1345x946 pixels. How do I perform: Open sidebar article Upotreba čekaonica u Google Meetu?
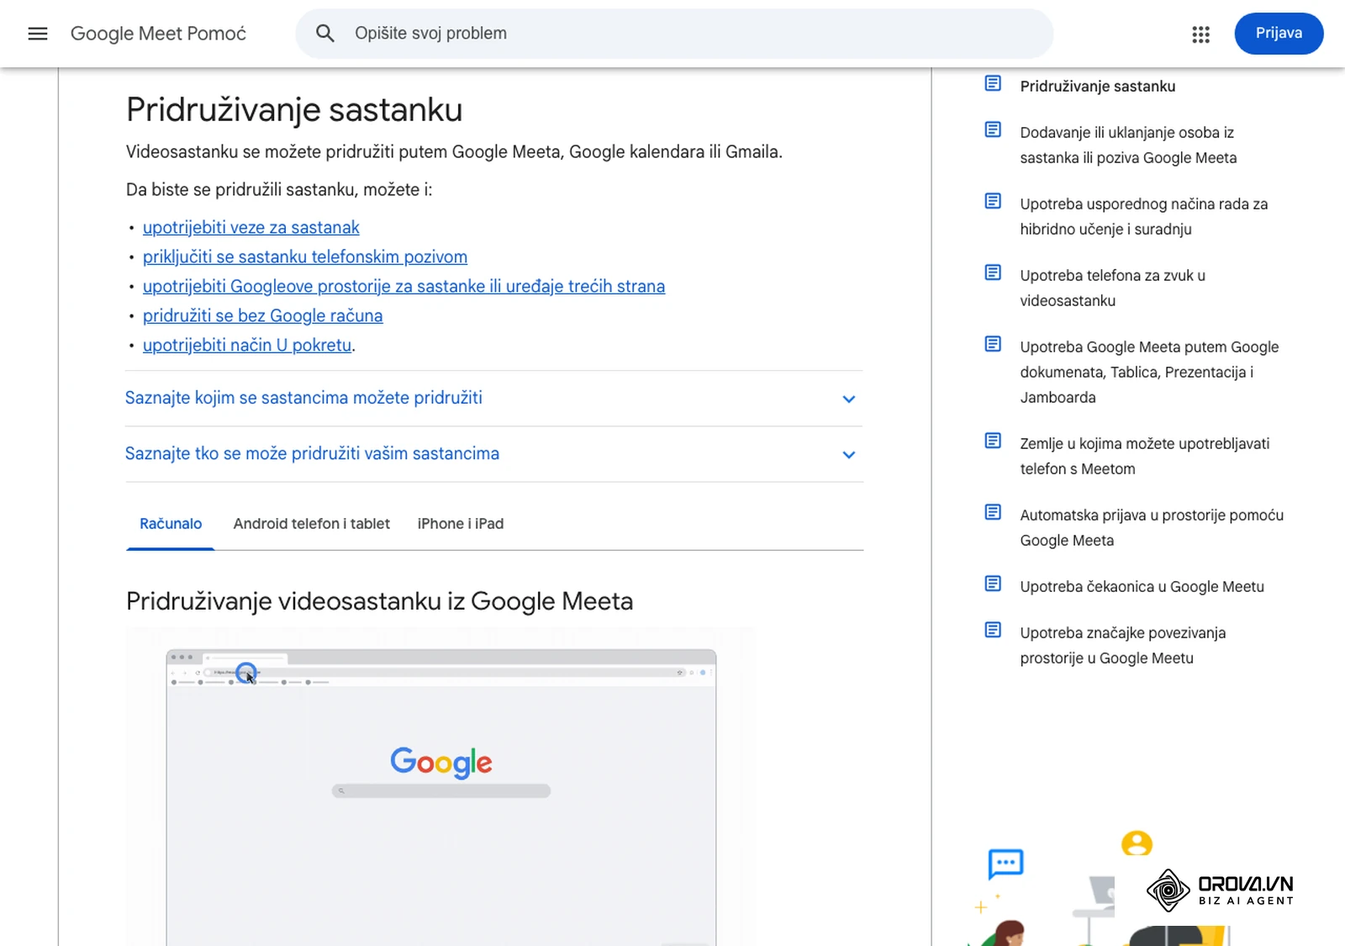(1142, 587)
